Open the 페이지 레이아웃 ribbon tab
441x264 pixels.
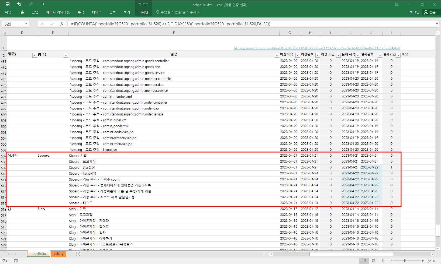point(58,12)
